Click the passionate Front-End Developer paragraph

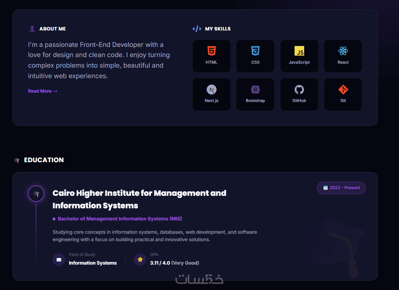pos(99,60)
